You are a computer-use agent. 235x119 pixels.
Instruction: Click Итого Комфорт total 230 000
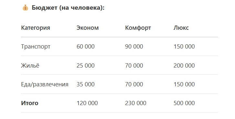136,103
